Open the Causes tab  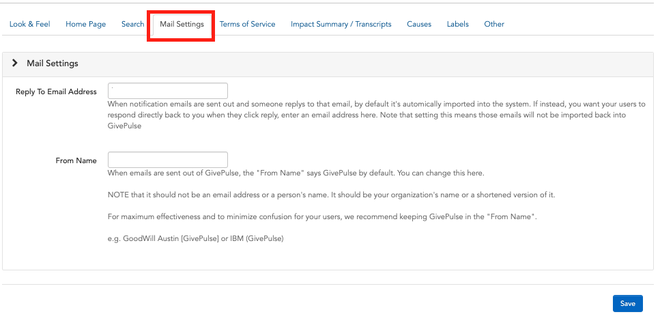419,24
